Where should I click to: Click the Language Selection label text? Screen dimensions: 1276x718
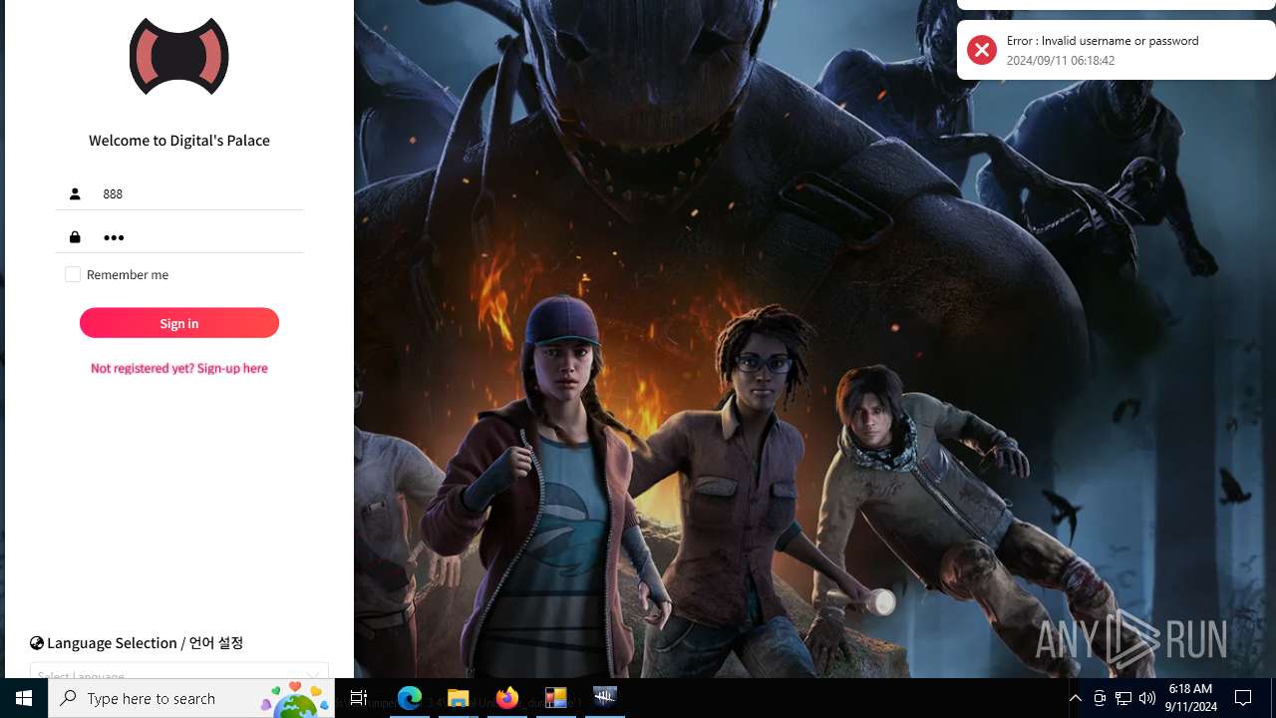pos(145,643)
